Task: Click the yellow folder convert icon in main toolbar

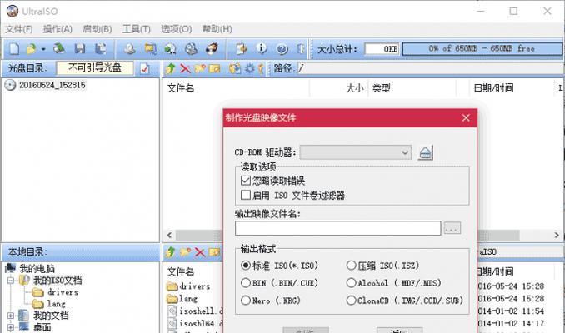Action: tap(150, 48)
